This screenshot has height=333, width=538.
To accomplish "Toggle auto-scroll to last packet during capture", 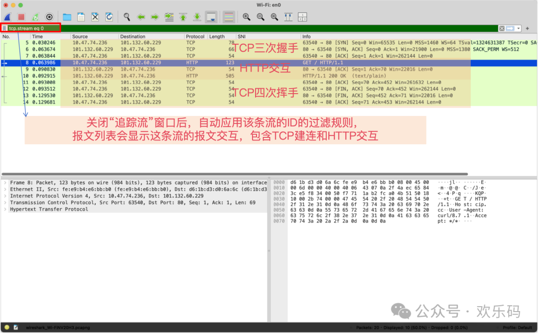I will click(x=211, y=17).
